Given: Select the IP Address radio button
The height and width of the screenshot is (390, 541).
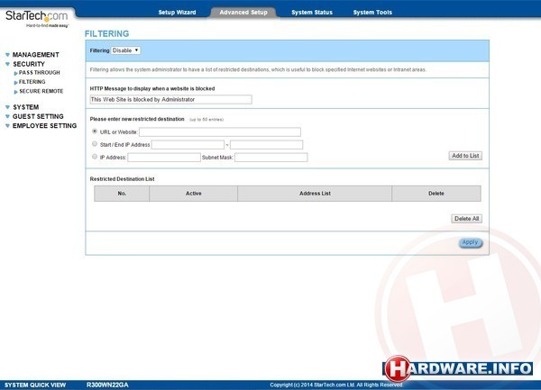Looking at the screenshot, I should click(95, 157).
